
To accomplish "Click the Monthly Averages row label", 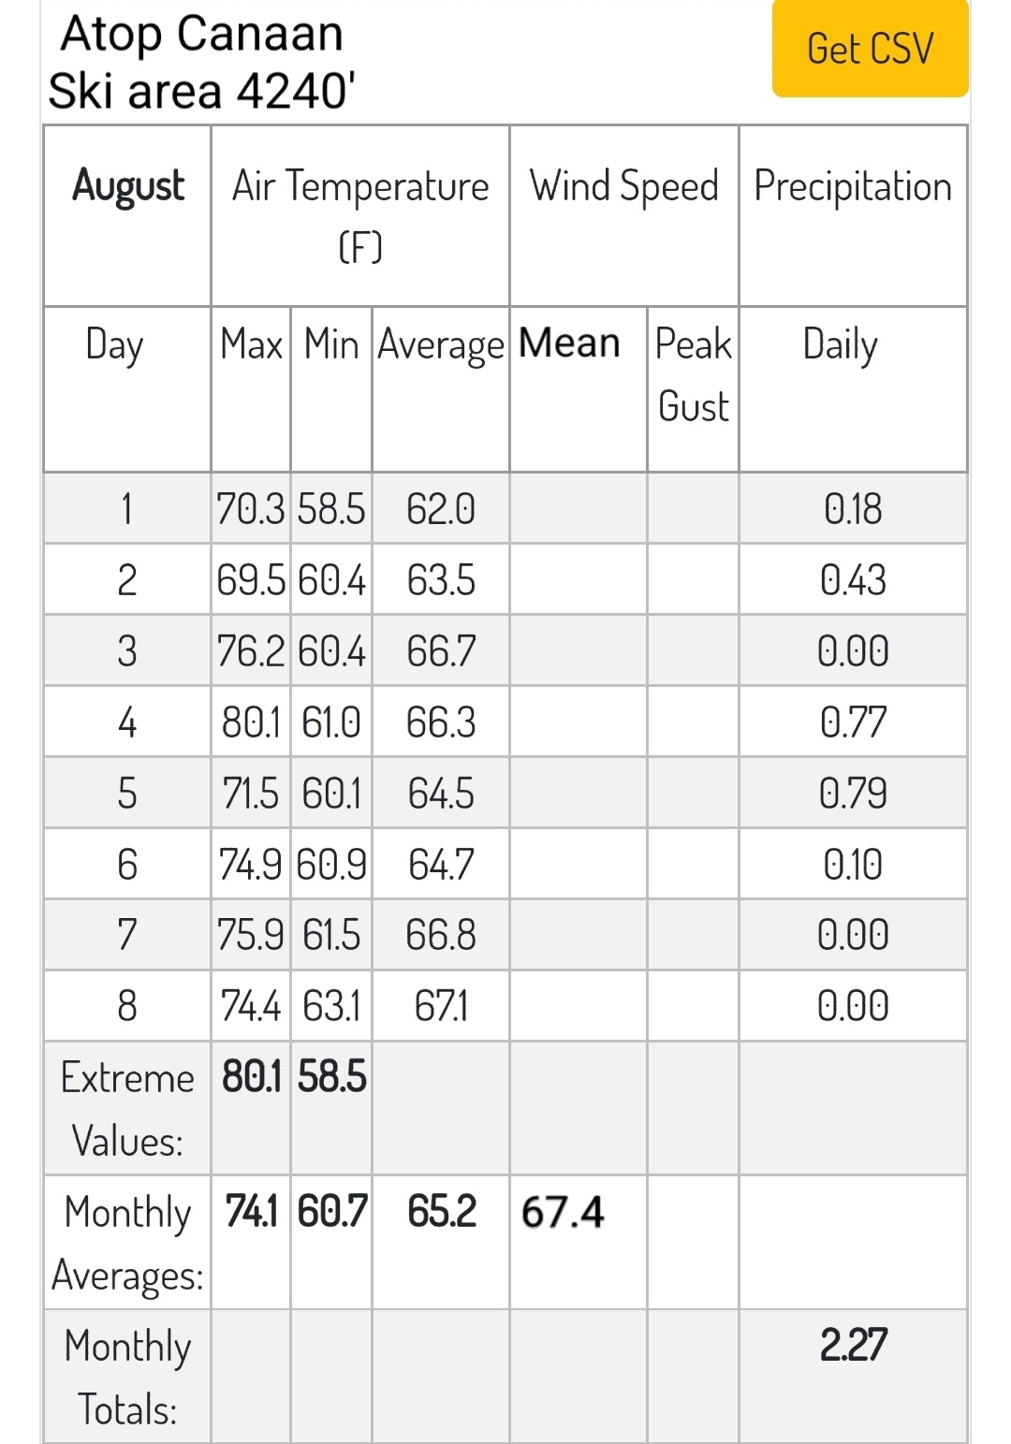I will click(x=127, y=1243).
